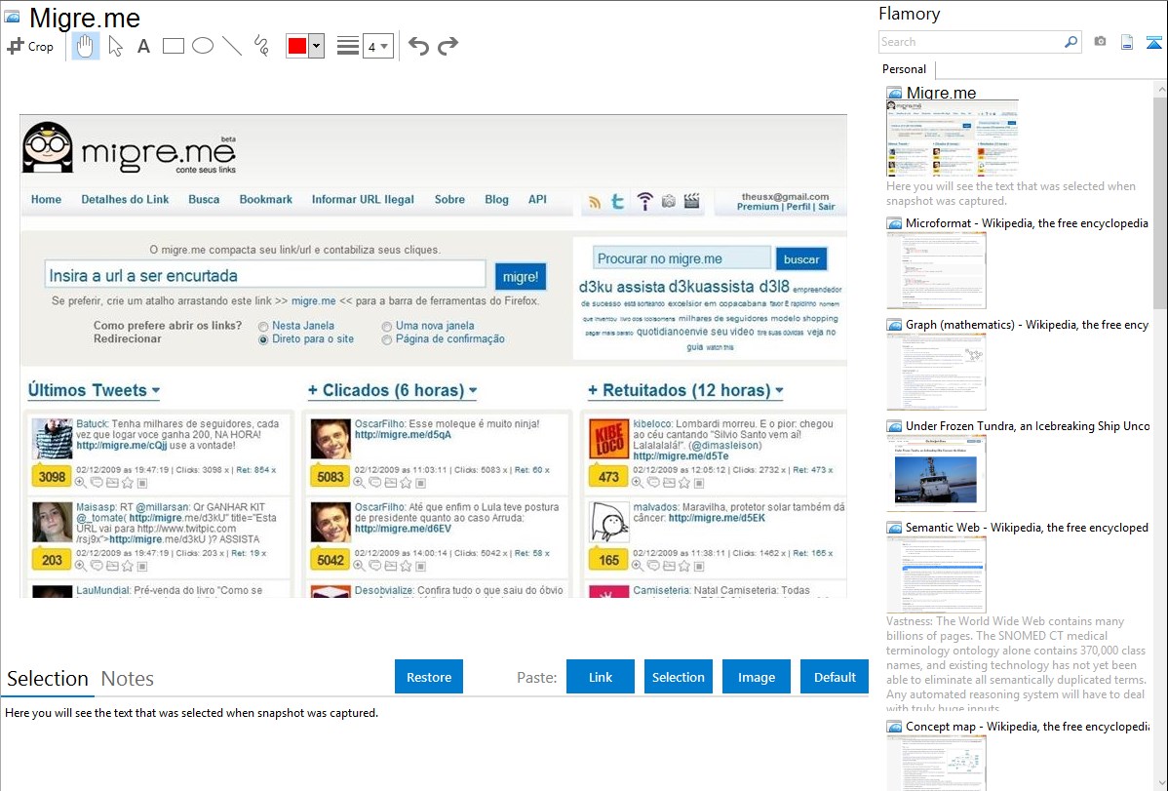1168x791 pixels.
Task: Select the 'Uma nova janela' radio option
Action: pos(387,327)
